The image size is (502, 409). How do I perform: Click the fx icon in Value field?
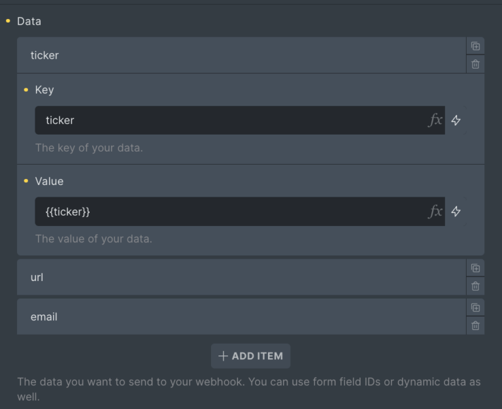(435, 212)
